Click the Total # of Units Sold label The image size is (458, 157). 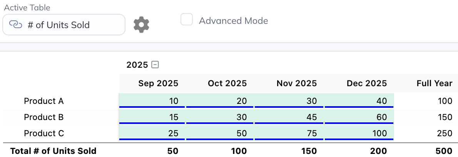pyautogui.click(x=53, y=151)
